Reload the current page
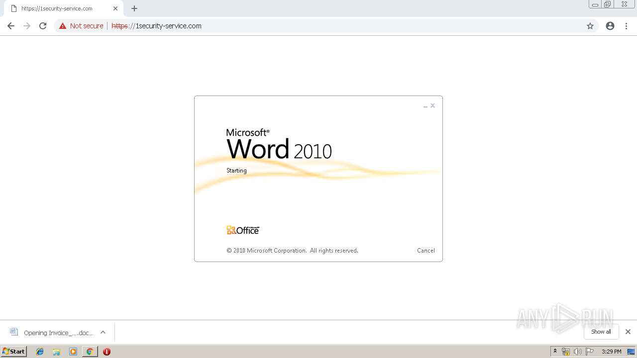The height and width of the screenshot is (358, 637). click(x=43, y=26)
